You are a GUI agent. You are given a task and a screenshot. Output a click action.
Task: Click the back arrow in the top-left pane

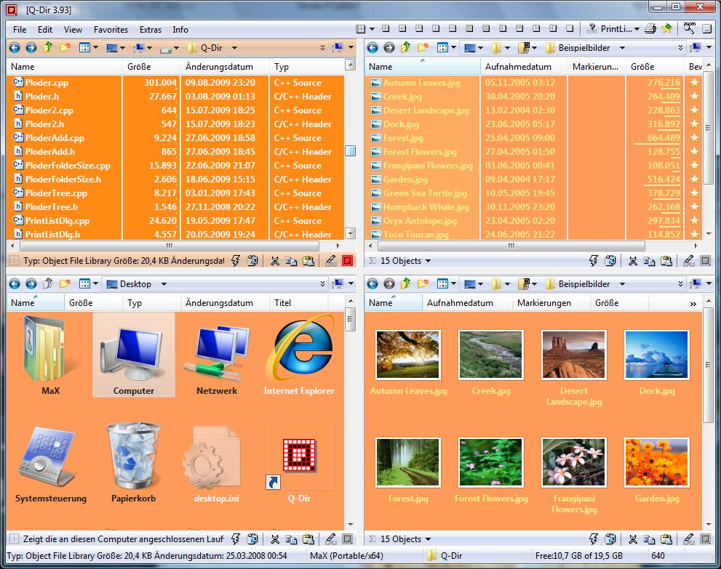pos(15,48)
